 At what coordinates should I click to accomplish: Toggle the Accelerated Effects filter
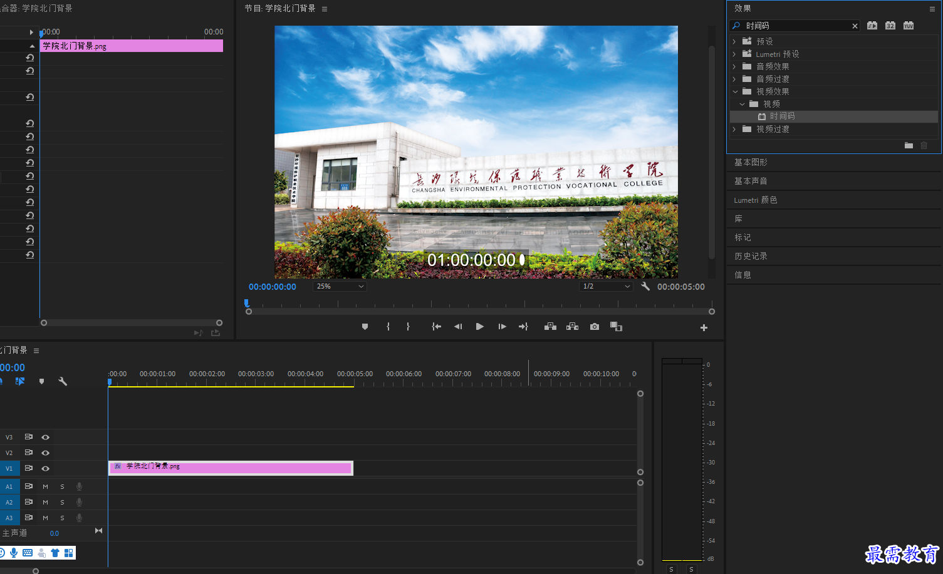tap(872, 26)
